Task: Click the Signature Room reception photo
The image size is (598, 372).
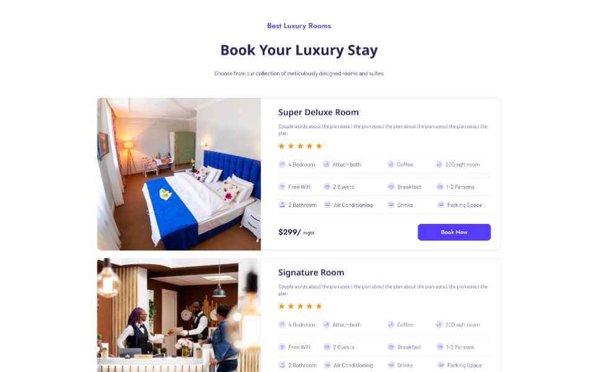Action: [179, 315]
